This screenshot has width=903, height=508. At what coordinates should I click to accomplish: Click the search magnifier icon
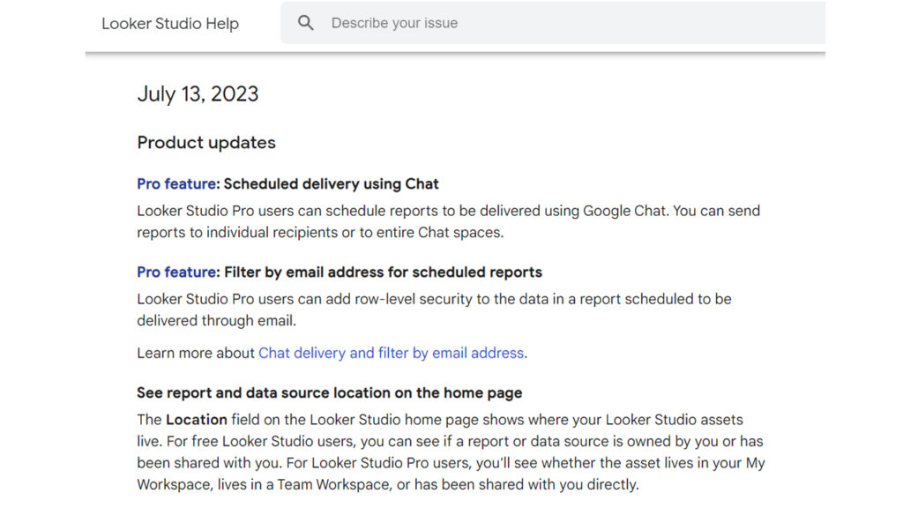coord(306,23)
